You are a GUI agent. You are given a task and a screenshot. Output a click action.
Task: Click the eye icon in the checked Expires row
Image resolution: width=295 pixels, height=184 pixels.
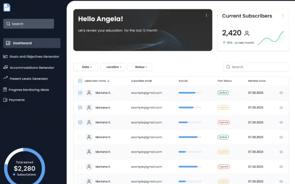tap(281, 107)
